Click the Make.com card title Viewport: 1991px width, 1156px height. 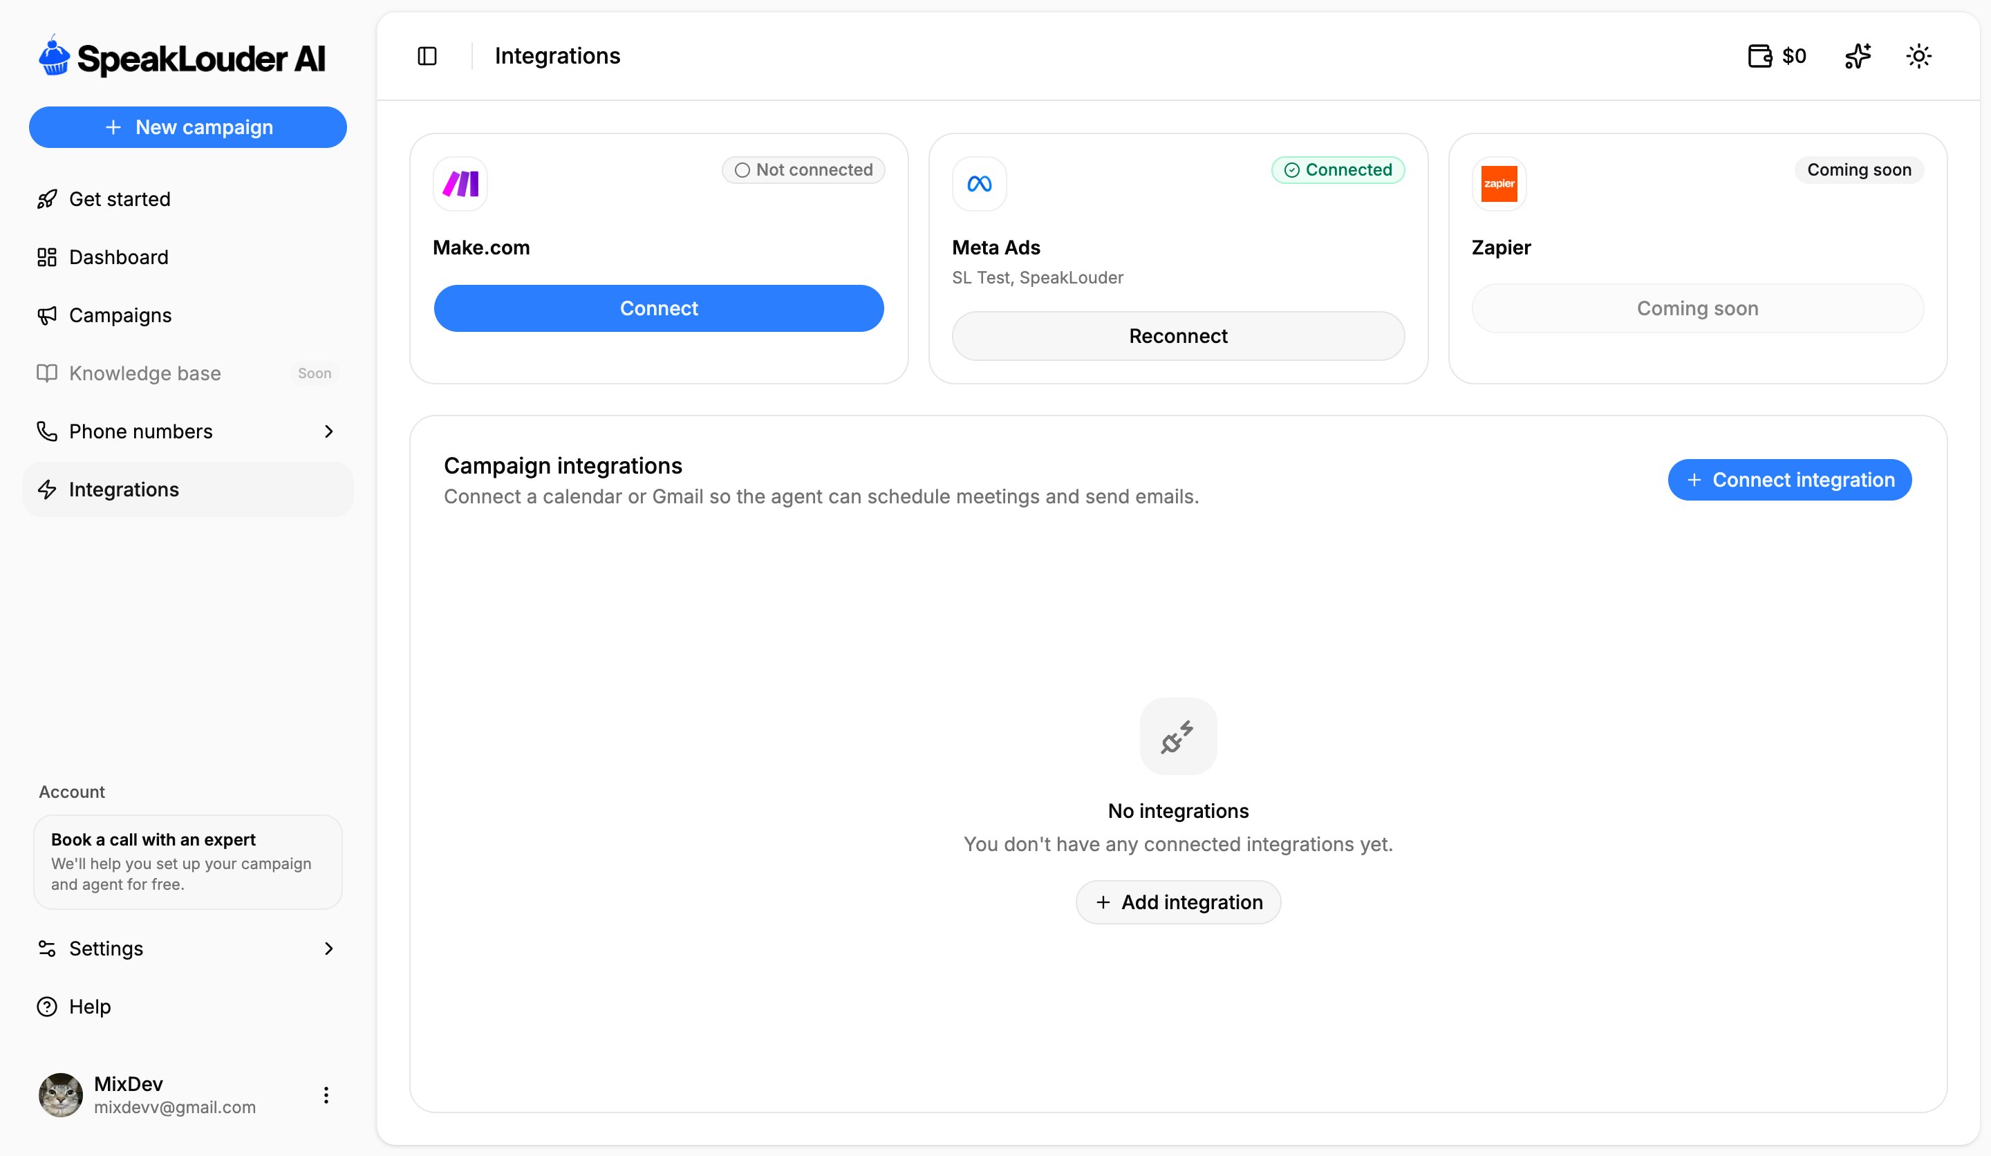481,248
